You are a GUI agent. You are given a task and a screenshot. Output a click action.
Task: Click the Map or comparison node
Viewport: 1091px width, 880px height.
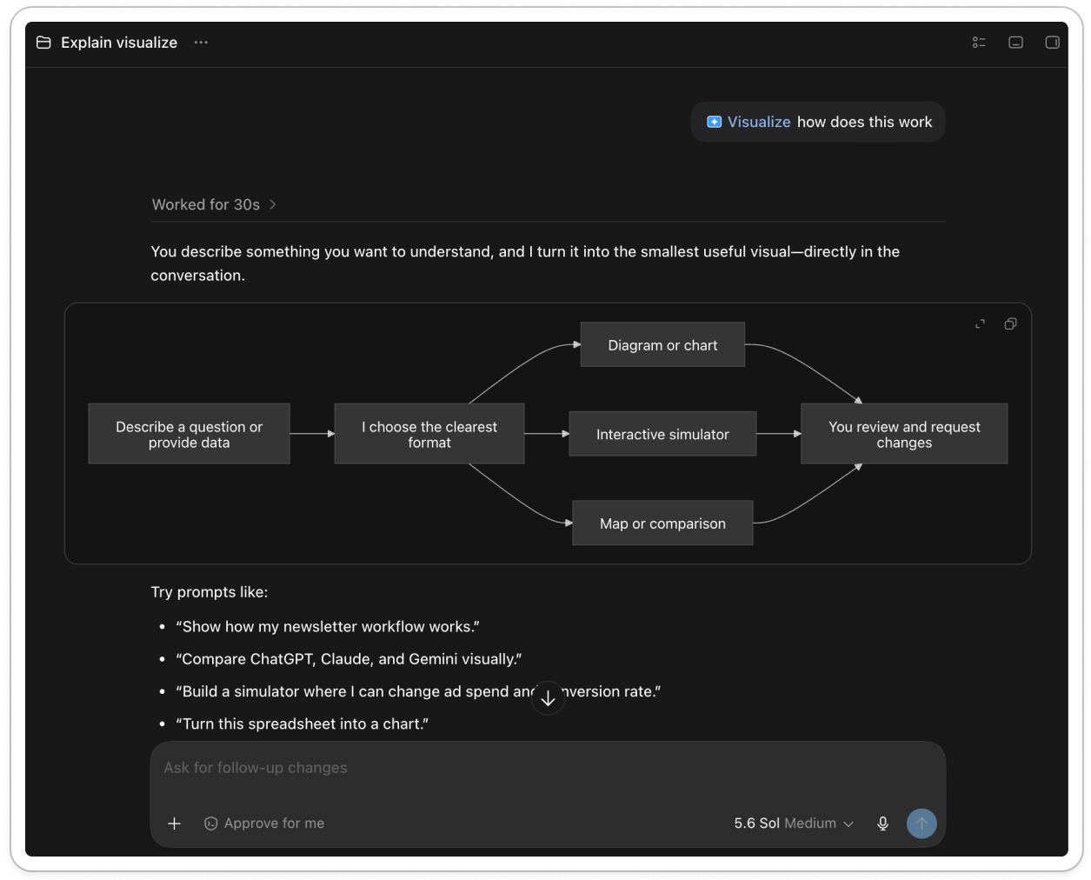tap(662, 523)
